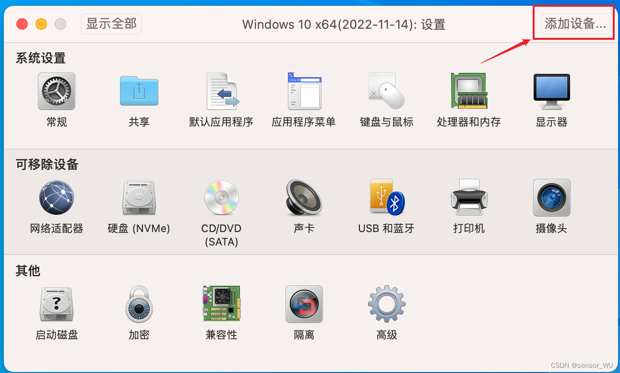The image size is (620, 373).
Task: Open the 兼容性 compatibility icon
Action: click(221, 304)
